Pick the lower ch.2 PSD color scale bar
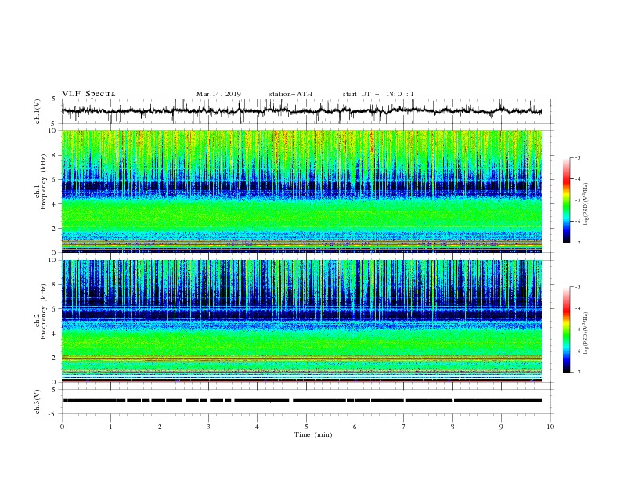 click(x=567, y=330)
